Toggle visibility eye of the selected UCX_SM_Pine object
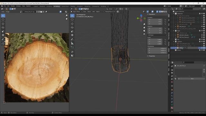Viewport: 206px width, 116px height. click(202, 48)
